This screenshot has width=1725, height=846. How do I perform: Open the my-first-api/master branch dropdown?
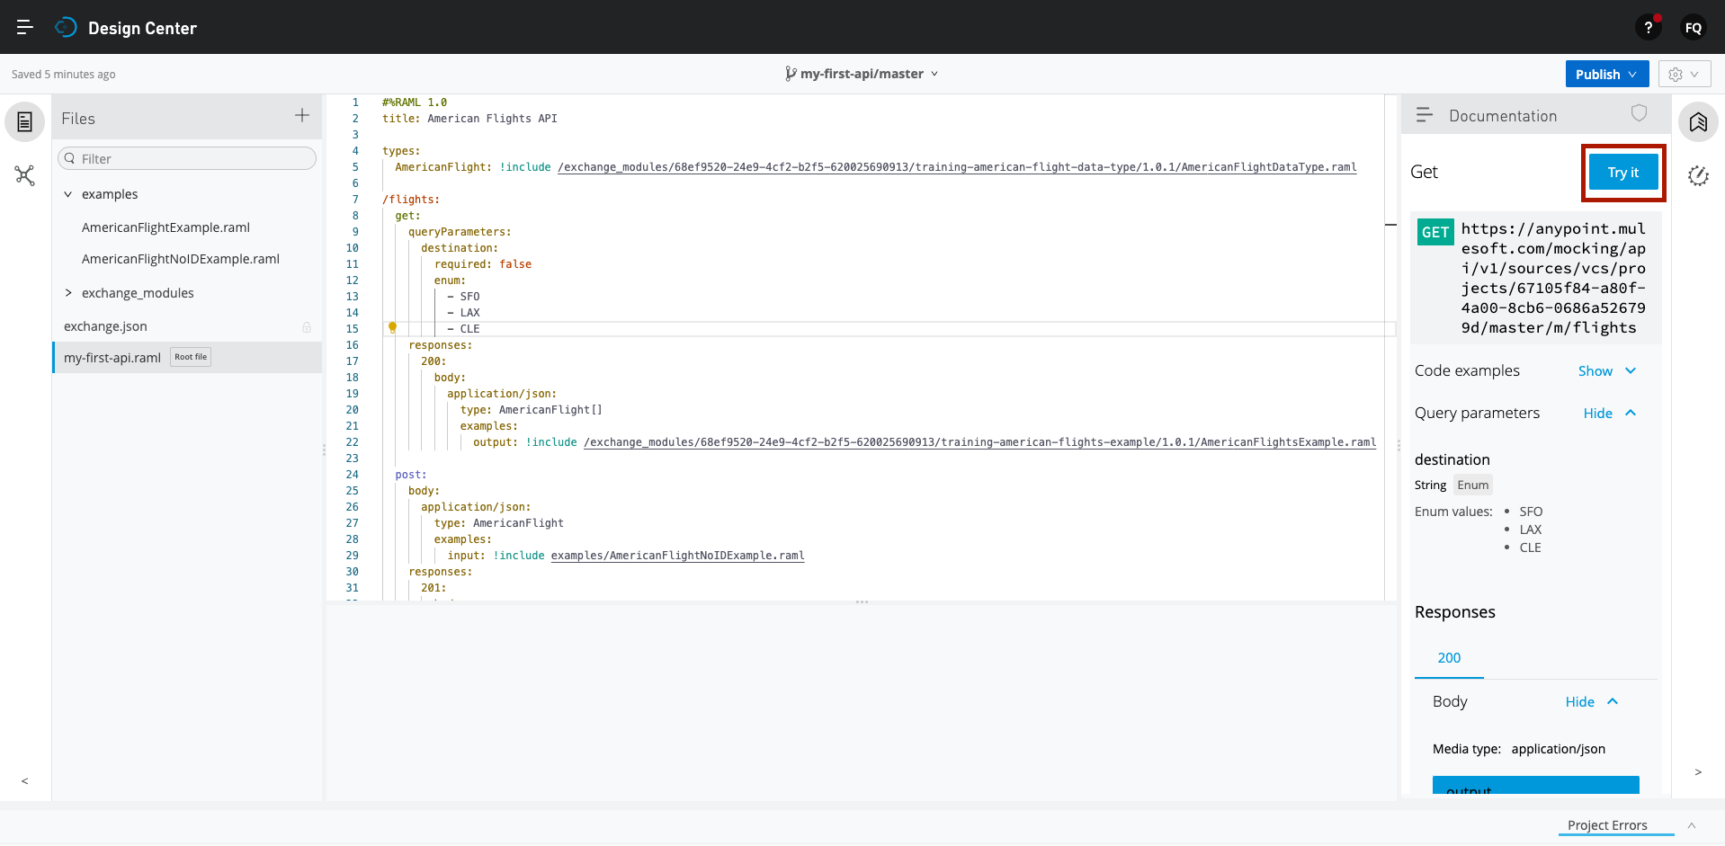862,74
